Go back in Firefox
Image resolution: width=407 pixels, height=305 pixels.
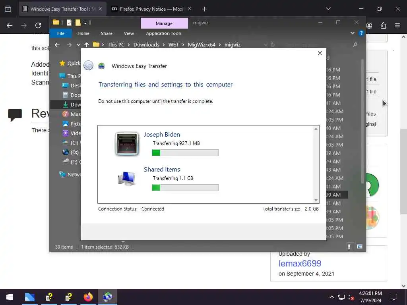10,25
